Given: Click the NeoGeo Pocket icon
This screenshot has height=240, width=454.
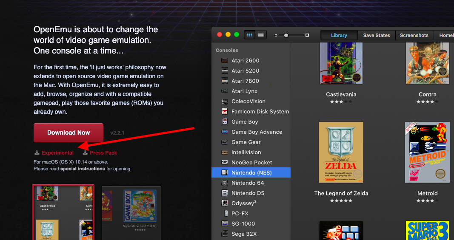Looking at the screenshot, I should (x=225, y=163).
